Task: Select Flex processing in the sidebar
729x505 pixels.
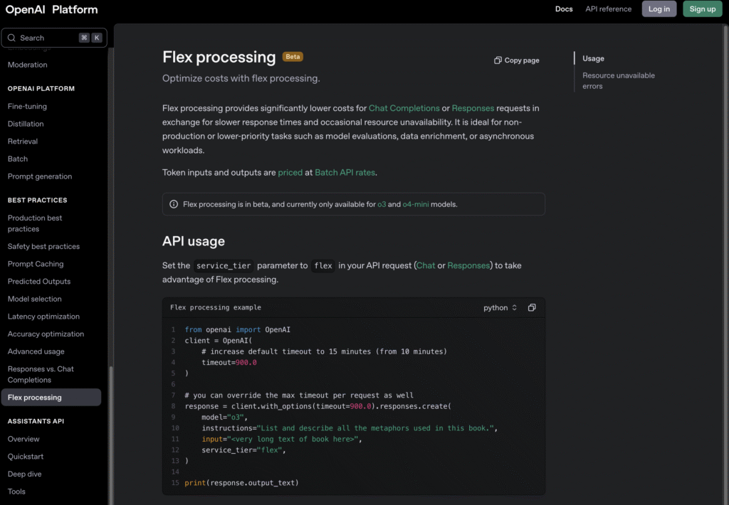Action: pyautogui.click(x=51, y=397)
